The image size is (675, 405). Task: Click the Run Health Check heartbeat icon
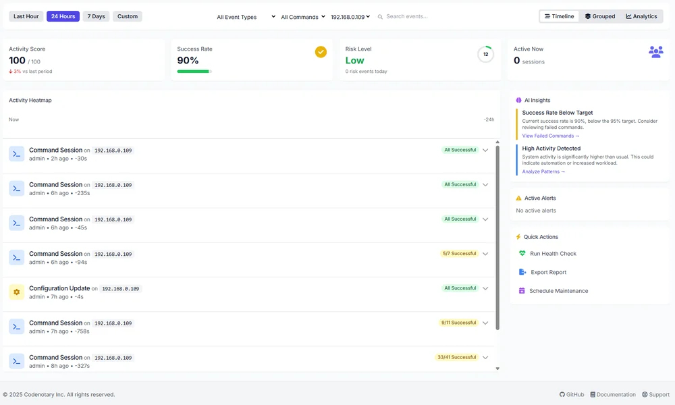click(x=522, y=254)
